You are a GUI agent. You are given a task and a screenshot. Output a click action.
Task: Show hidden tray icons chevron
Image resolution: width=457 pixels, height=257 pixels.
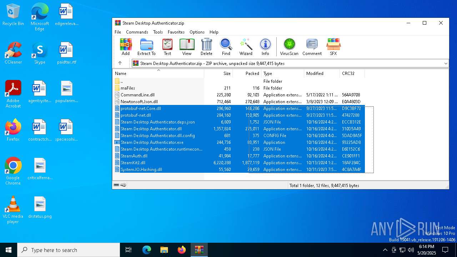coord(385,250)
